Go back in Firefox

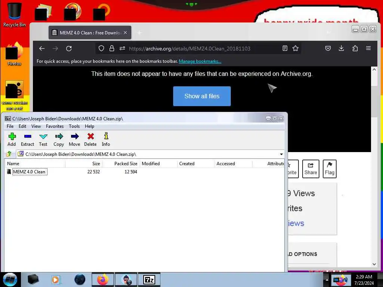42,49
